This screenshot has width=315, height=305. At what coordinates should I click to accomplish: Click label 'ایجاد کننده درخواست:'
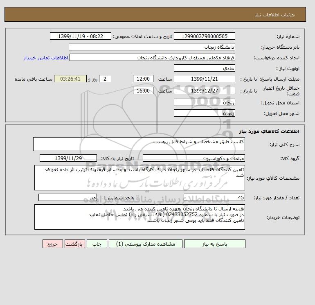click(x=277, y=58)
